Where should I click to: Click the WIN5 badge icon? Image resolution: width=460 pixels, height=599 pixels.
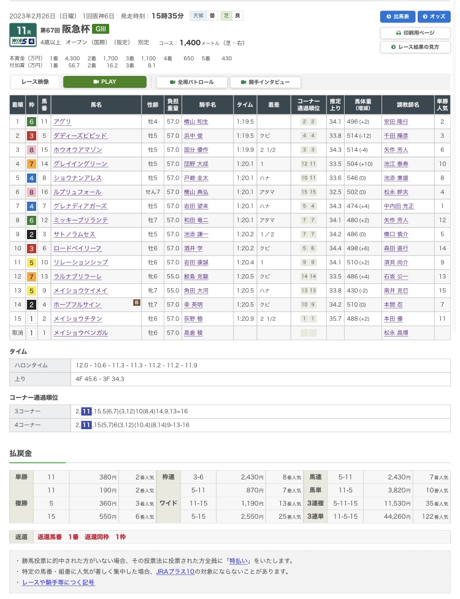(x=23, y=42)
